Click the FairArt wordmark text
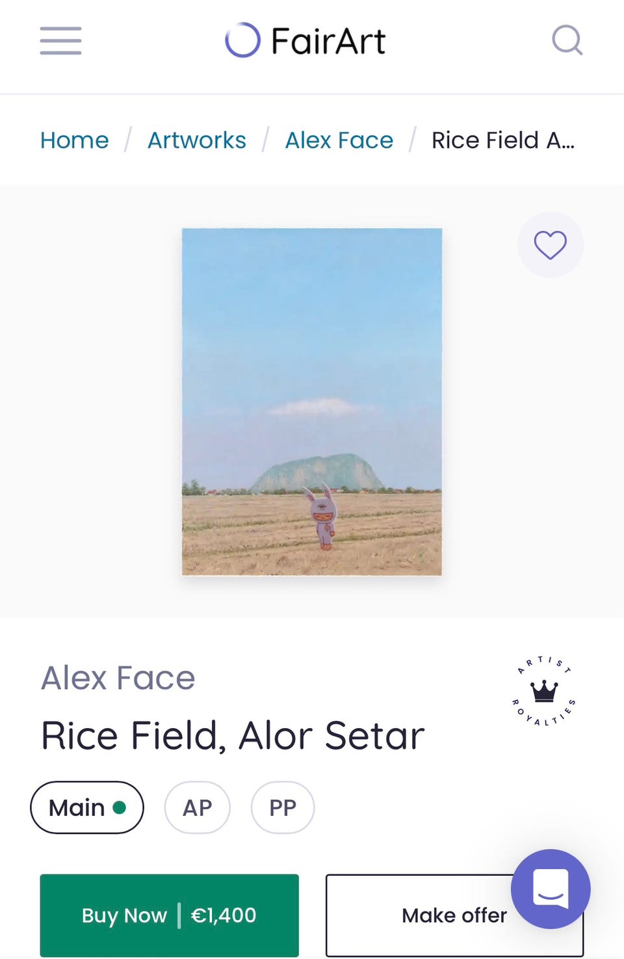Screen dimensions: 624x959 [328, 41]
